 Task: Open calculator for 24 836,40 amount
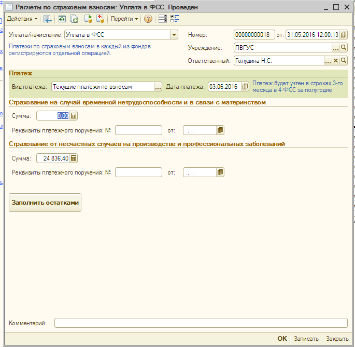click(74, 158)
